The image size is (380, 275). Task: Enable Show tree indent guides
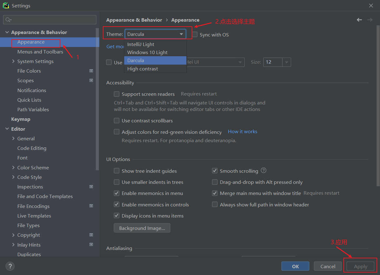[116, 171]
